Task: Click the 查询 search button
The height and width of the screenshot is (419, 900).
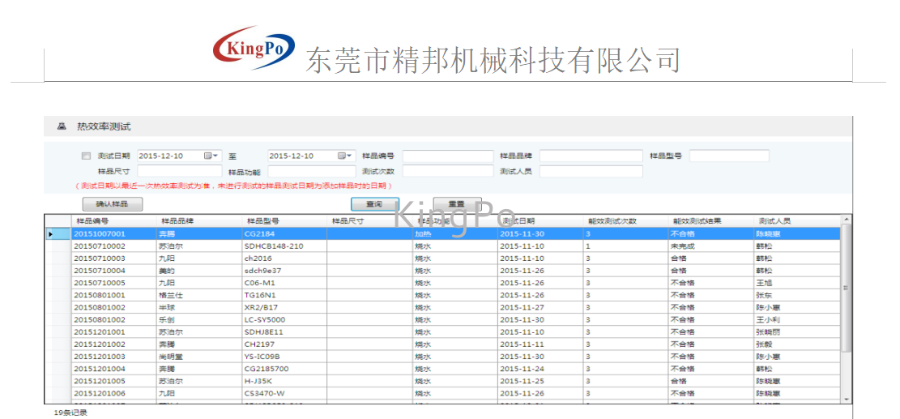Action: point(375,203)
